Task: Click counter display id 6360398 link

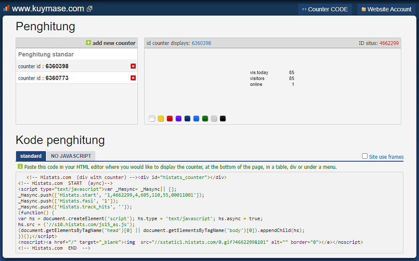Action: pyautogui.click(x=201, y=43)
